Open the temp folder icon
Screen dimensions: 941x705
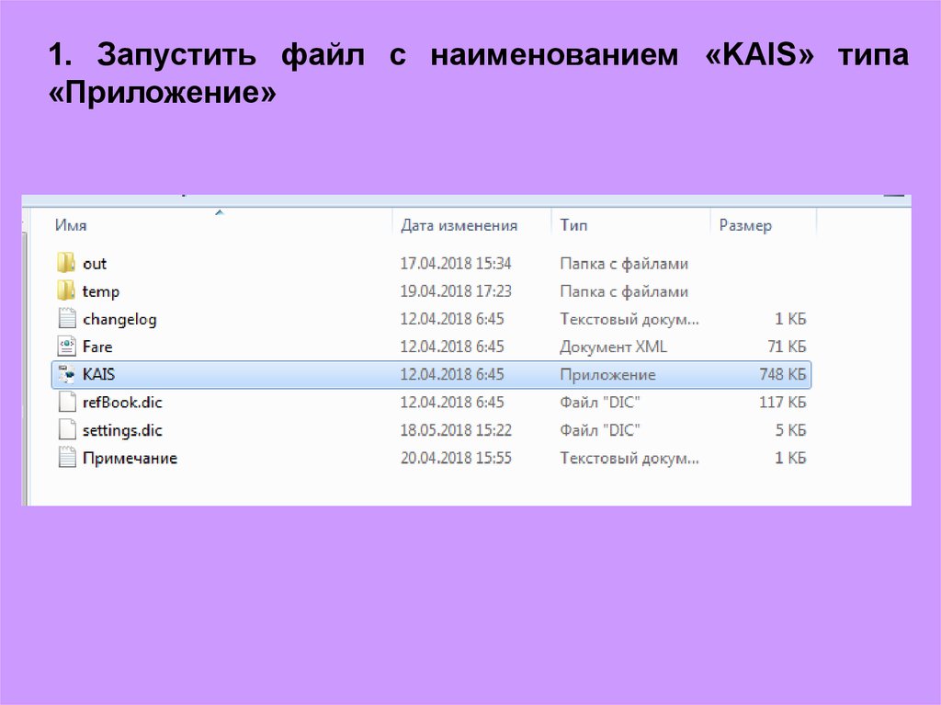click(66, 290)
